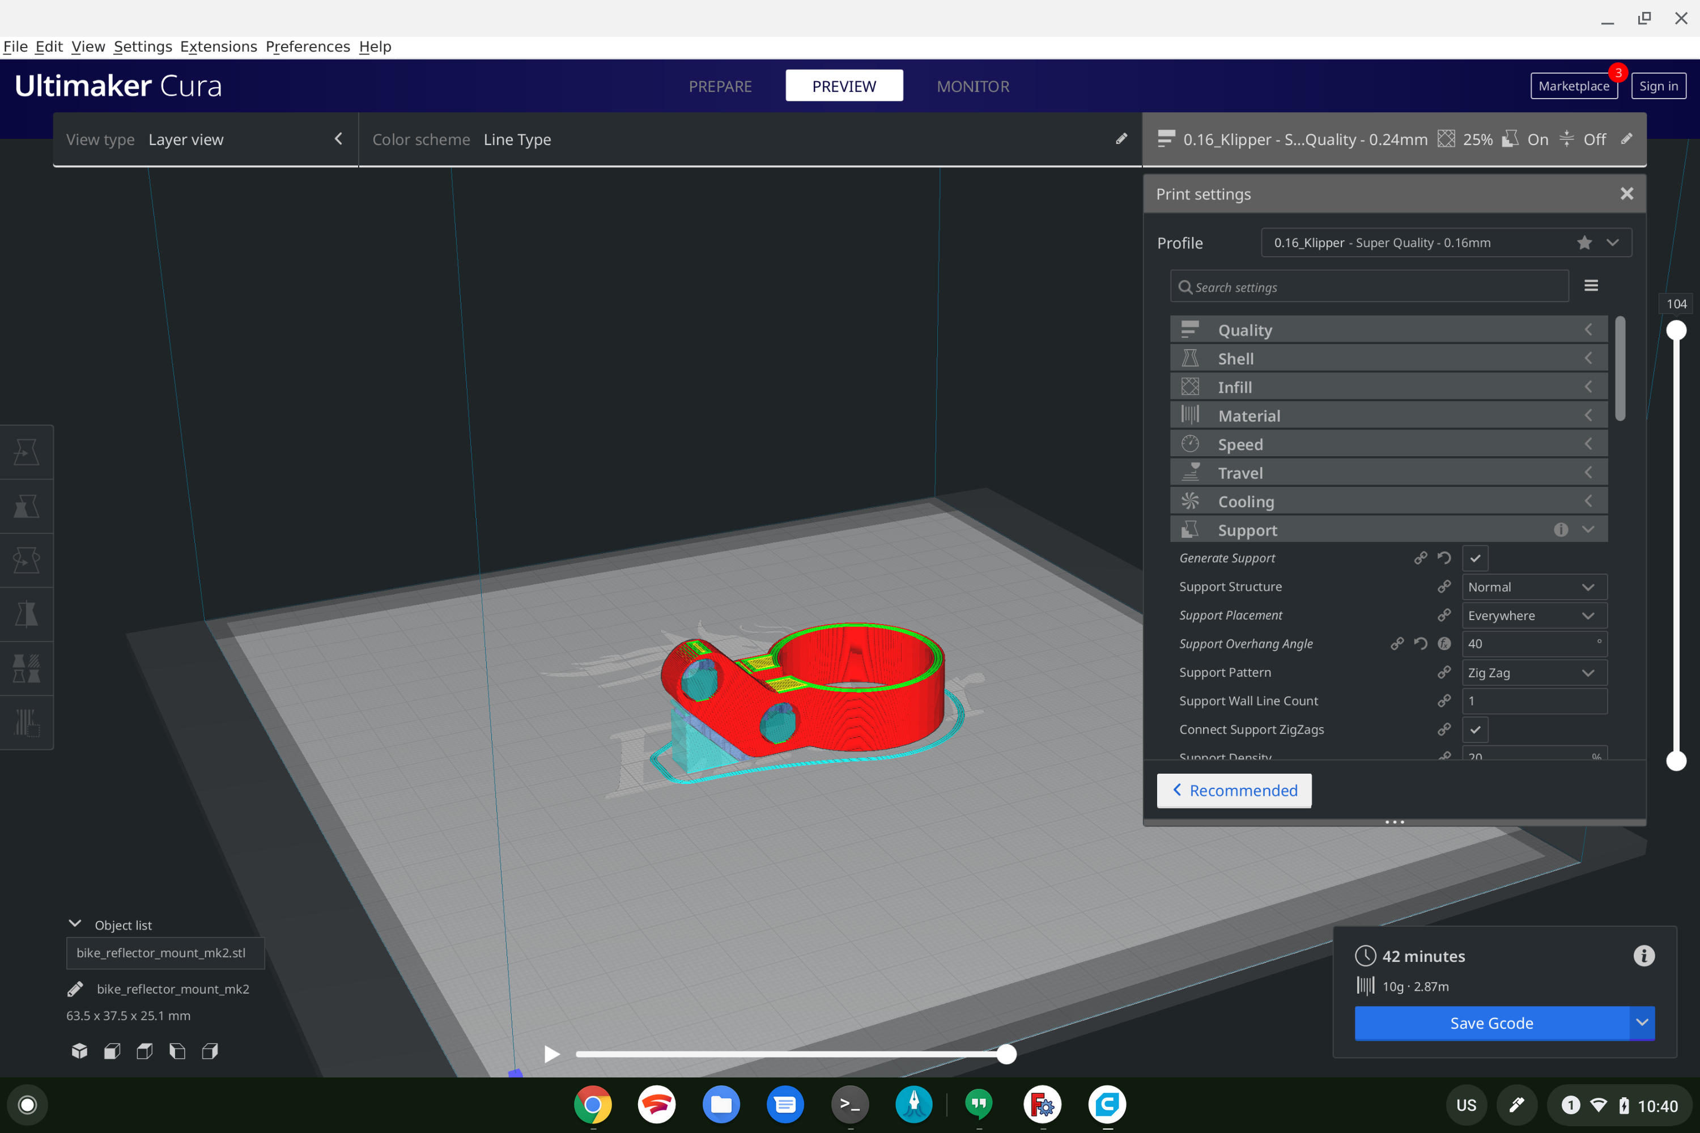
Task: Switch to the MONITOR tab
Action: click(973, 86)
